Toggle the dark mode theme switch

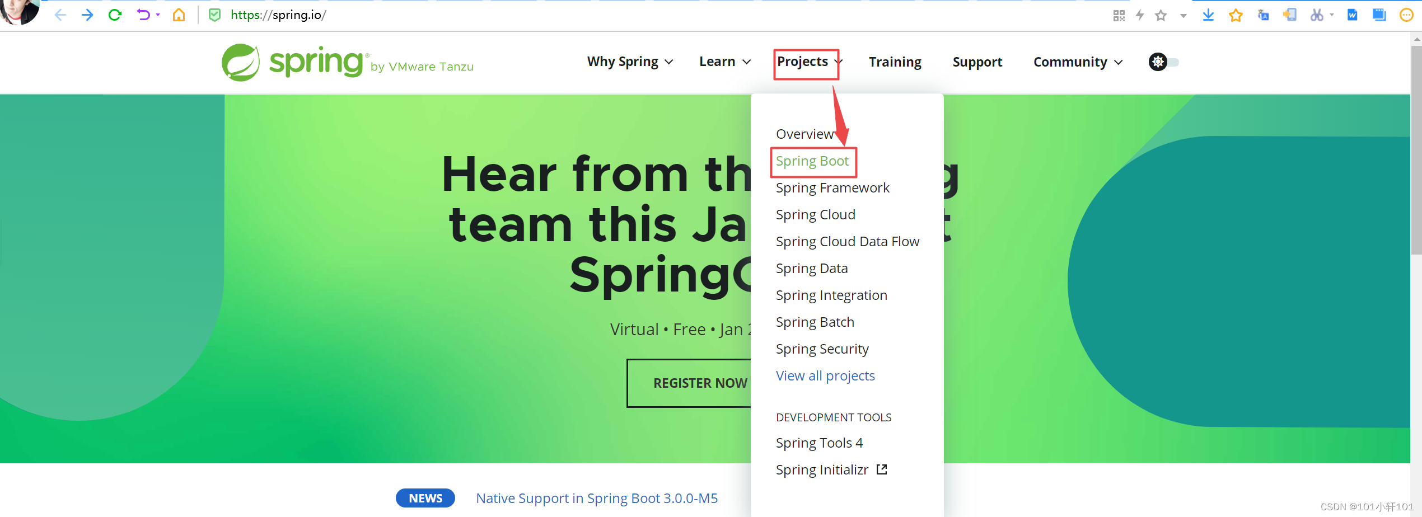pos(1163,62)
